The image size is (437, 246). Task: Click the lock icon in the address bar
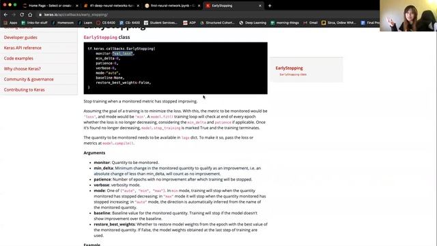pyautogui.click(x=40, y=14)
